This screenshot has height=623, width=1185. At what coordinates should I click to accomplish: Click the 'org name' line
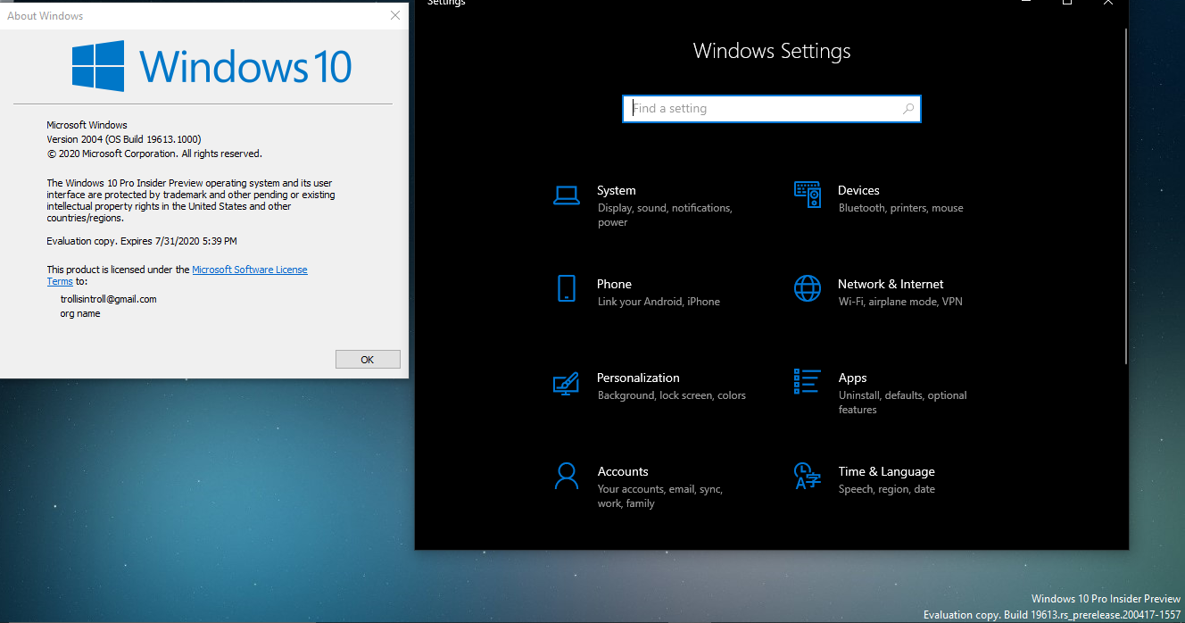80,313
